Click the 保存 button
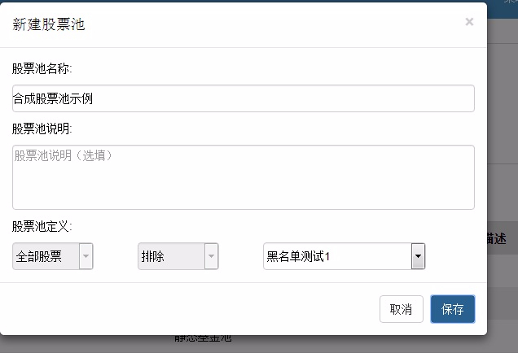The width and height of the screenshot is (518, 353). click(x=452, y=309)
